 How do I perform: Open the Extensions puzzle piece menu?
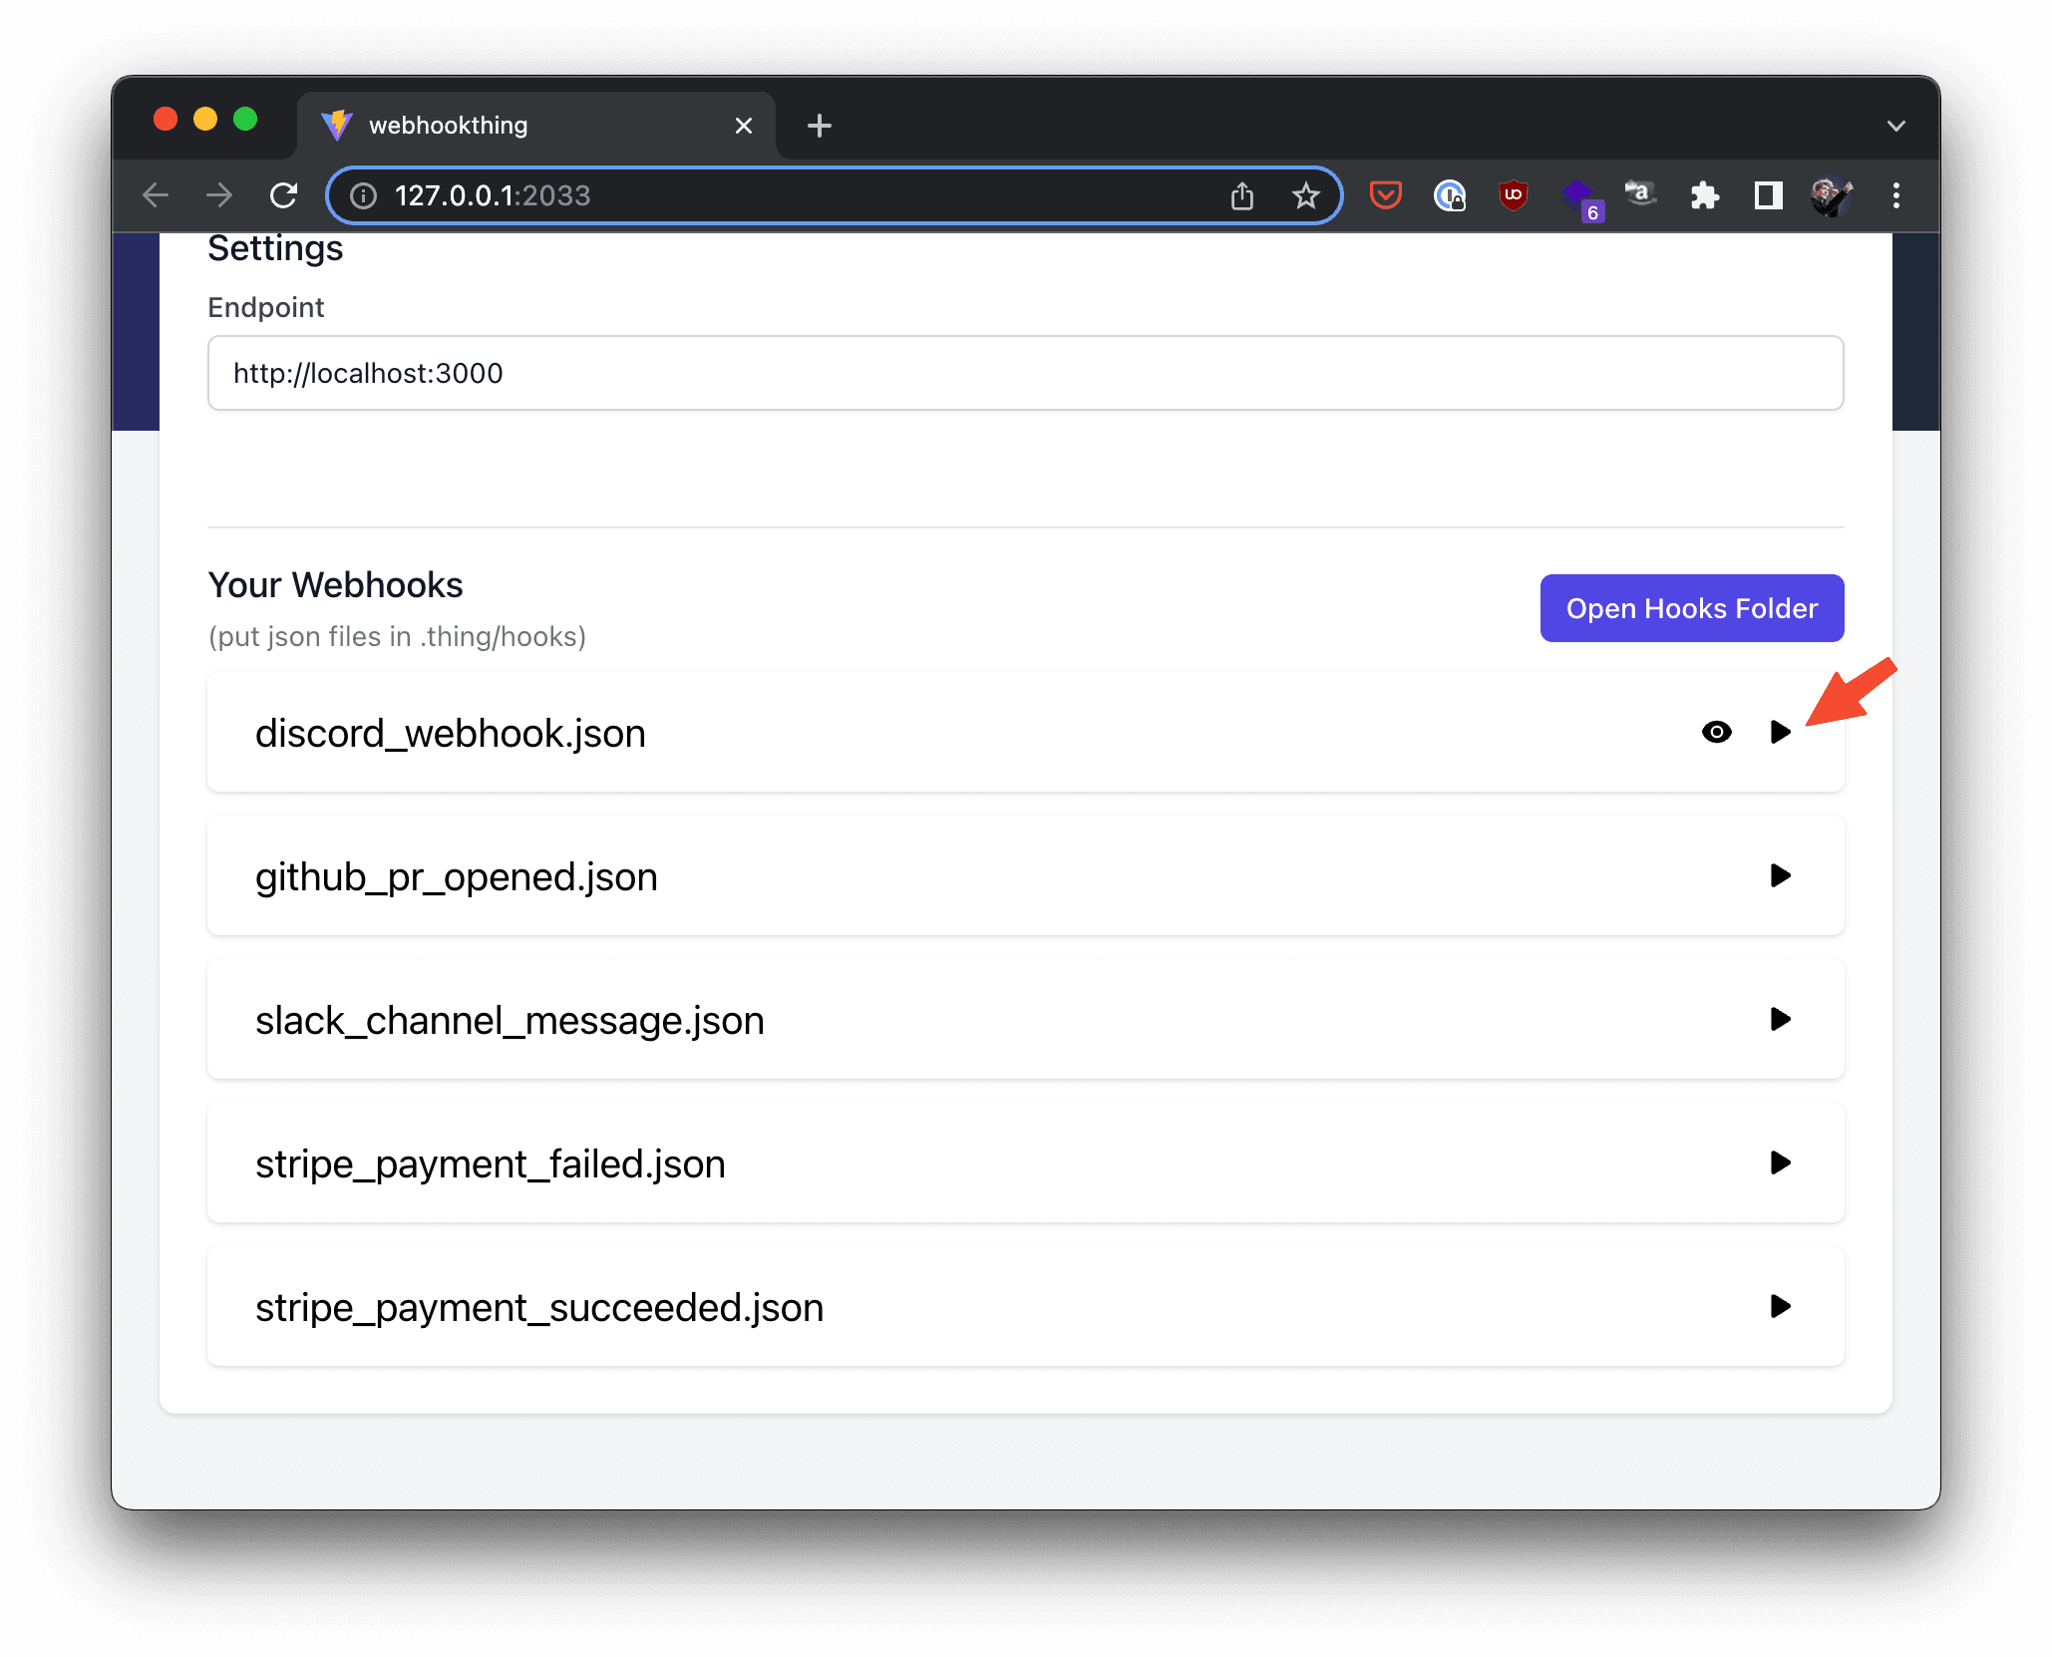[x=1704, y=195]
